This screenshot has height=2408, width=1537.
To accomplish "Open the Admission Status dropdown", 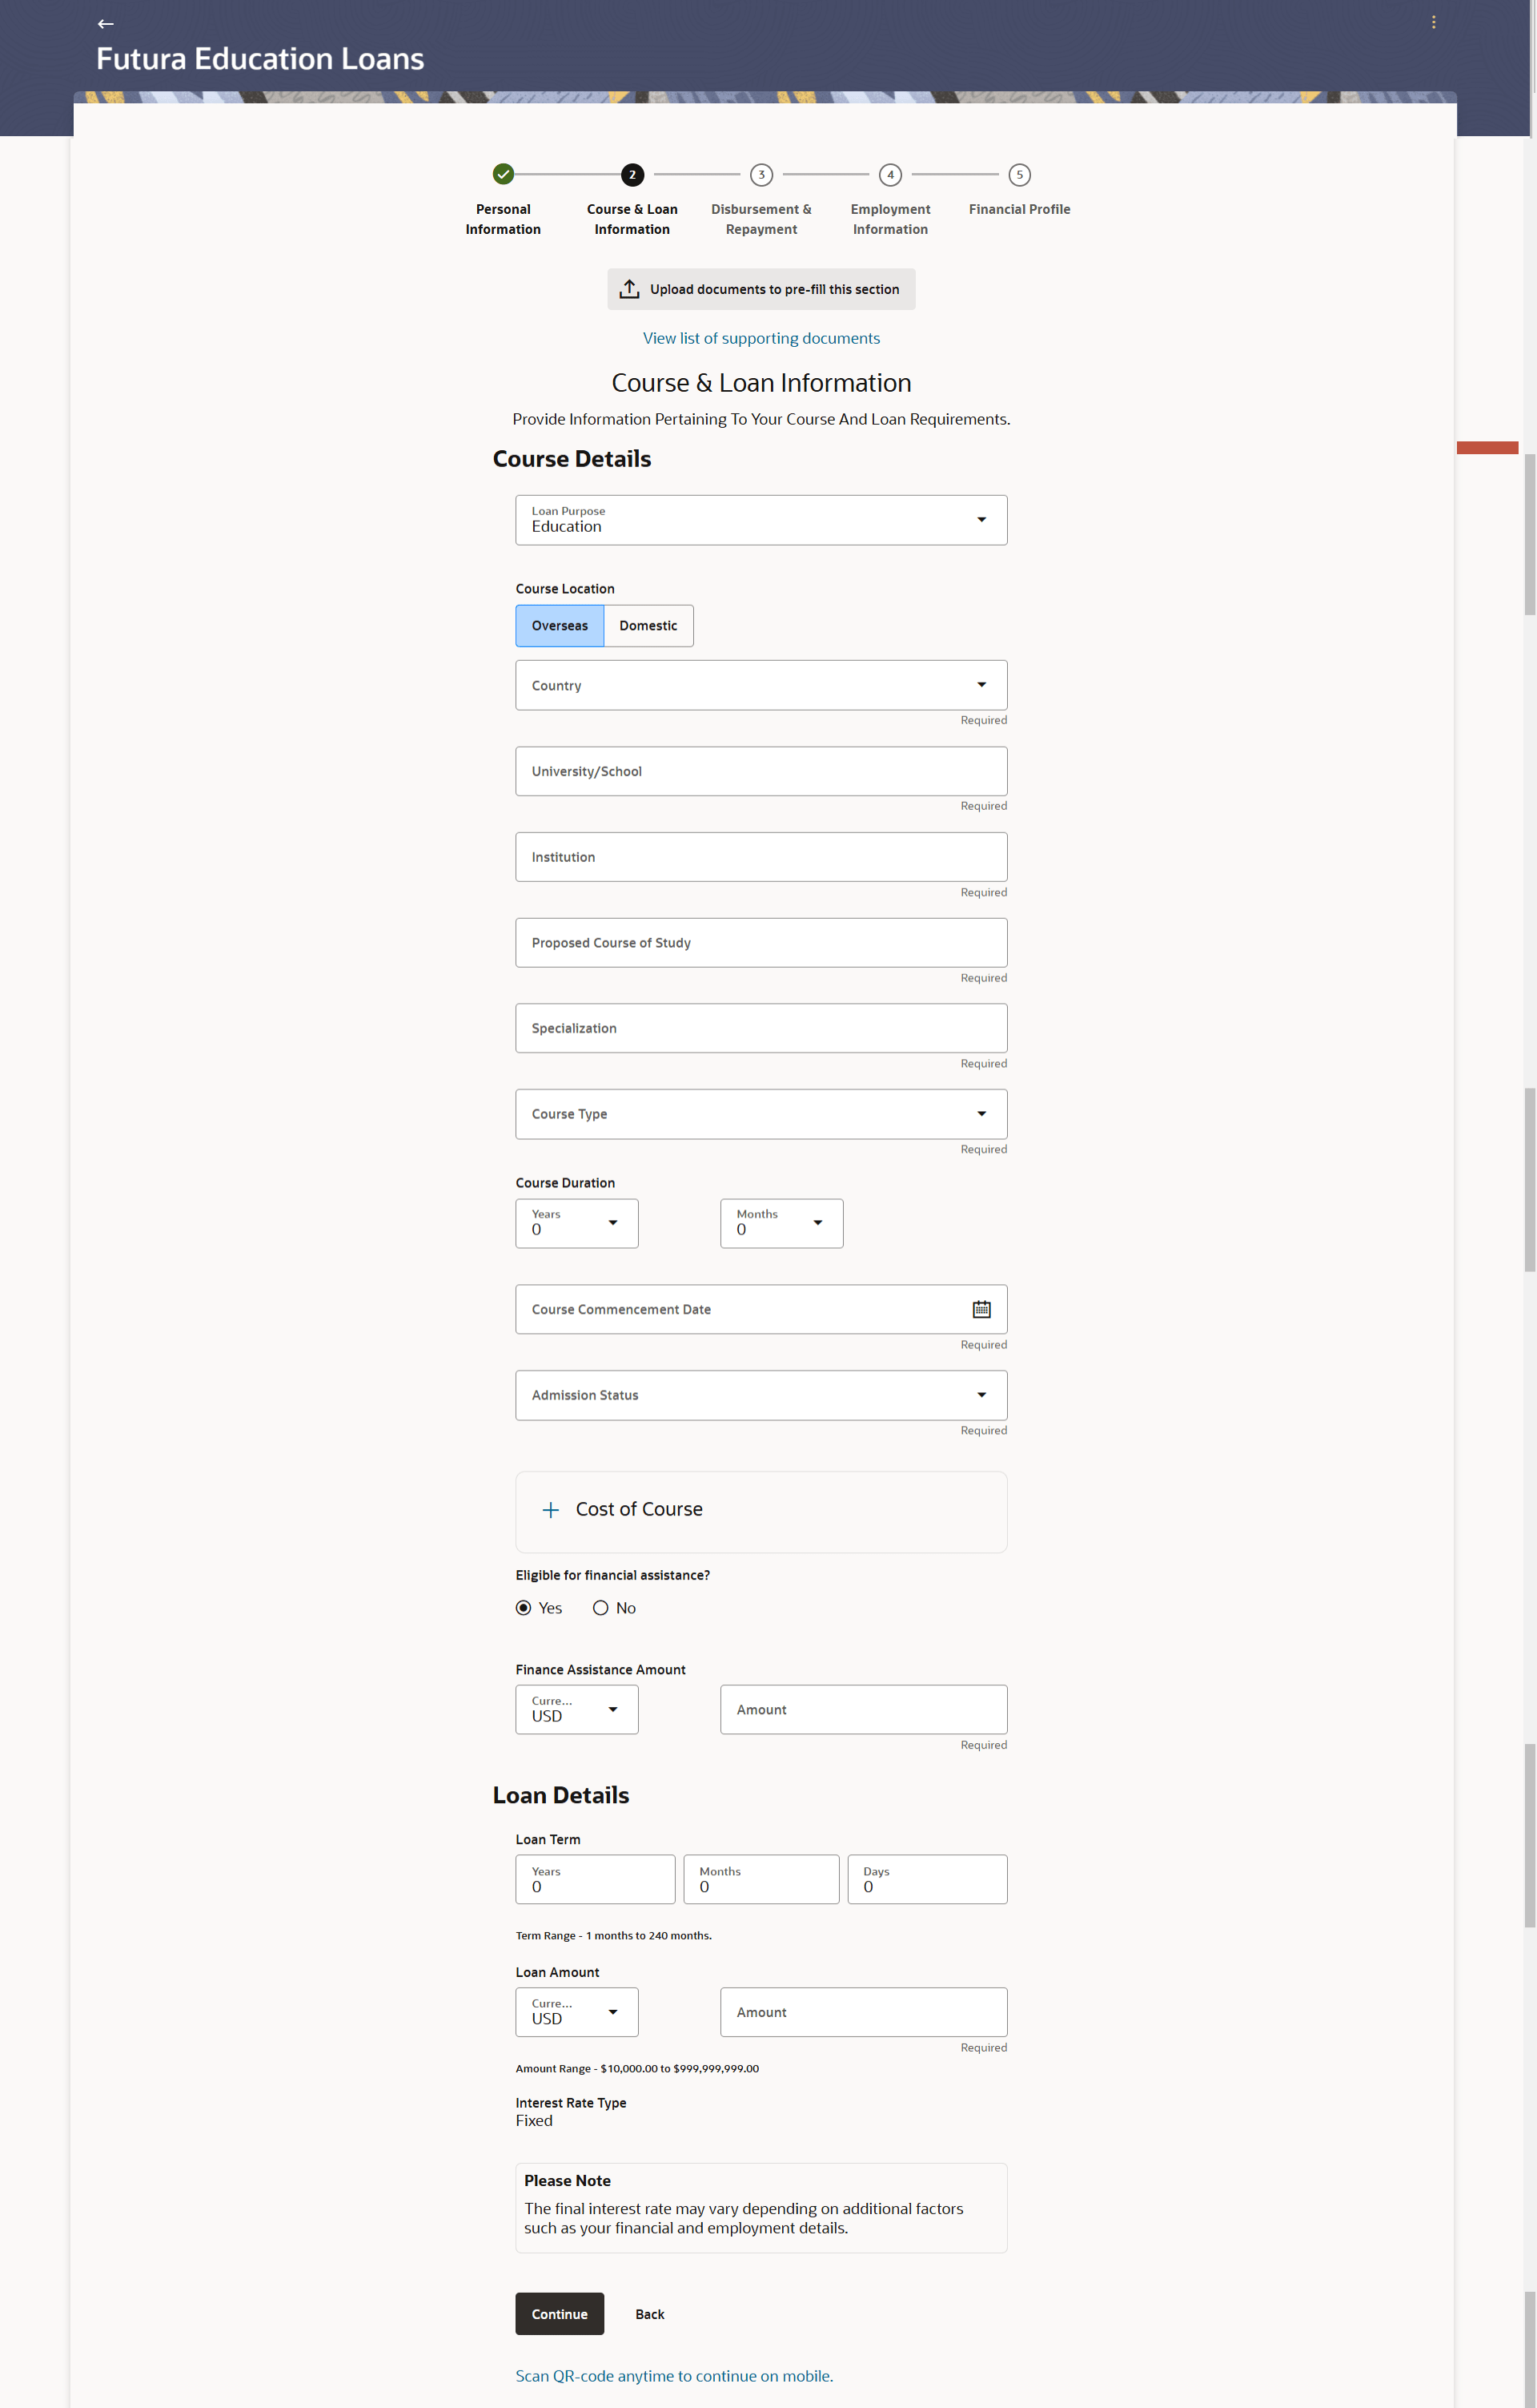I will pos(760,1395).
